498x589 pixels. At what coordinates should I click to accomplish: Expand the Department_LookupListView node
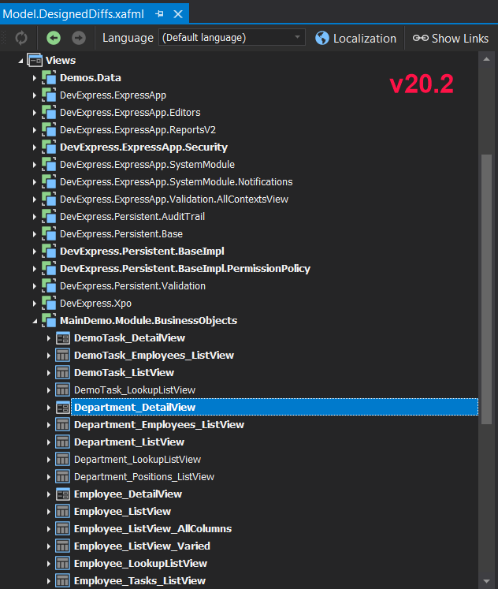point(48,460)
